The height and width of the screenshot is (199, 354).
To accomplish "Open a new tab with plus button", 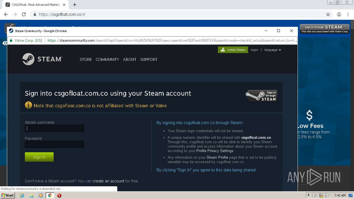I will click(75, 5).
